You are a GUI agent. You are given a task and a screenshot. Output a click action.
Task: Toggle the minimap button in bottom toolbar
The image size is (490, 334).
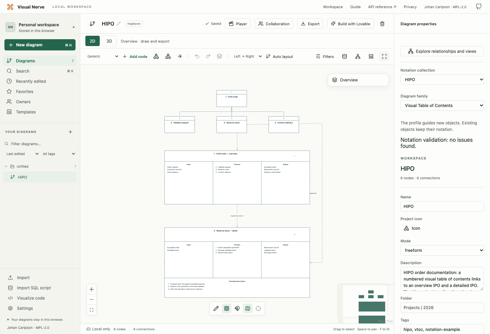point(248,308)
